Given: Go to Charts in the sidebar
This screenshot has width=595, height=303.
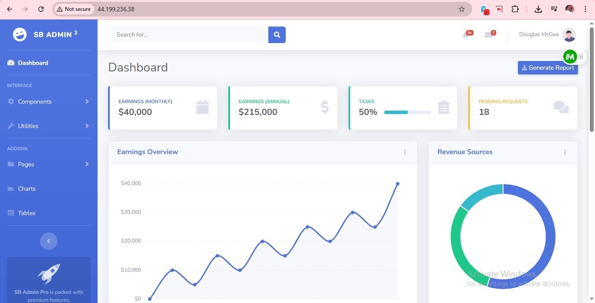Looking at the screenshot, I should (49, 189).
